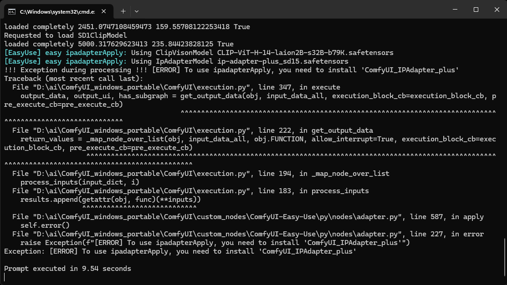Click 'Requested to load SD1ClipModel' line
507x285 pixels.
coord(65,35)
